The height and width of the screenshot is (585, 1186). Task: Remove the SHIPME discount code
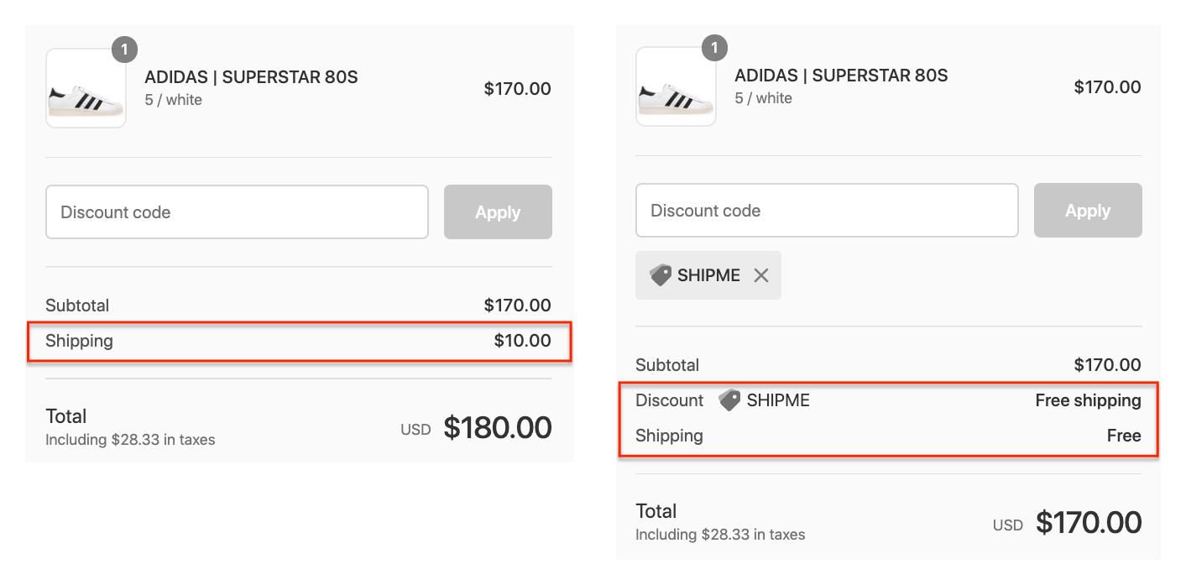tap(761, 274)
